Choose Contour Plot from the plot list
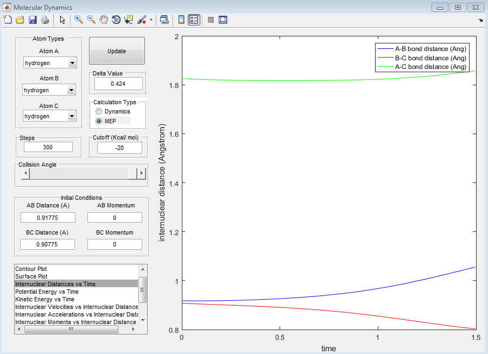The height and width of the screenshot is (354, 488). (31, 269)
